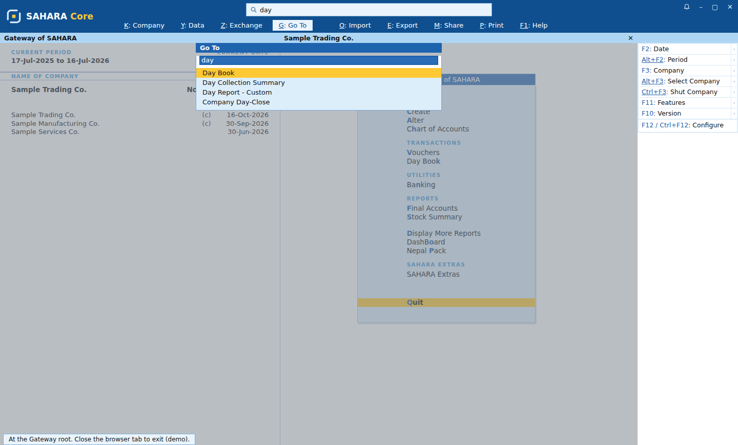Screen dimensions: 738x445
Task: Open the E: Export menu
Action: (402, 25)
